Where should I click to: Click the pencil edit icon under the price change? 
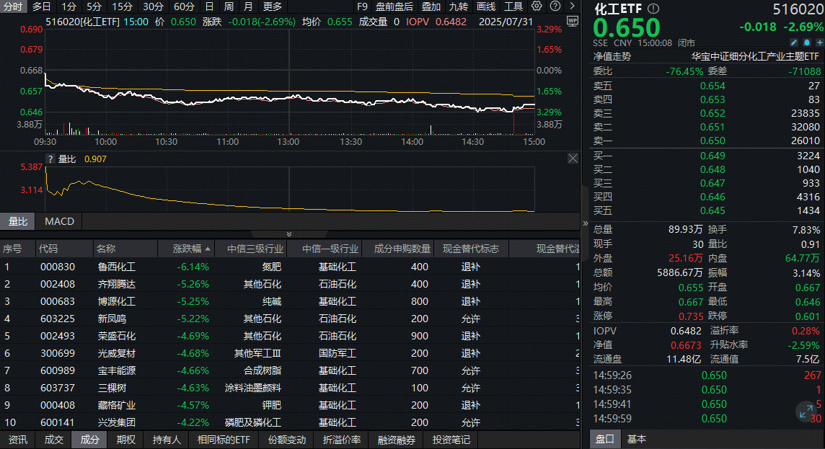793,43
